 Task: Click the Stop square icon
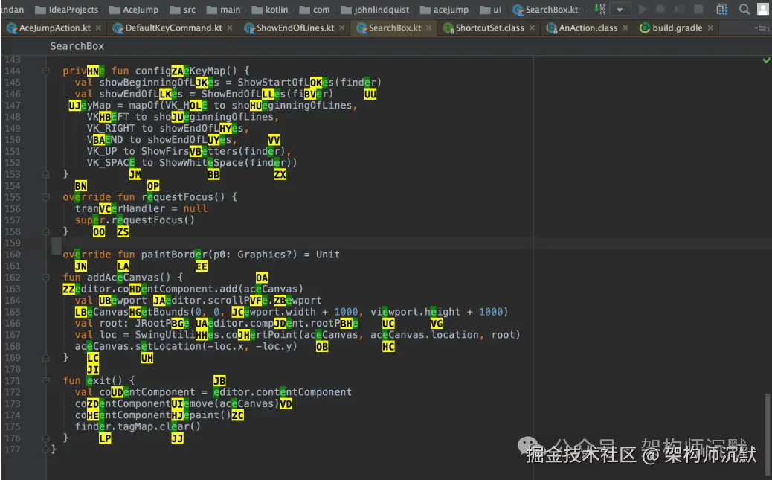[698, 10]
